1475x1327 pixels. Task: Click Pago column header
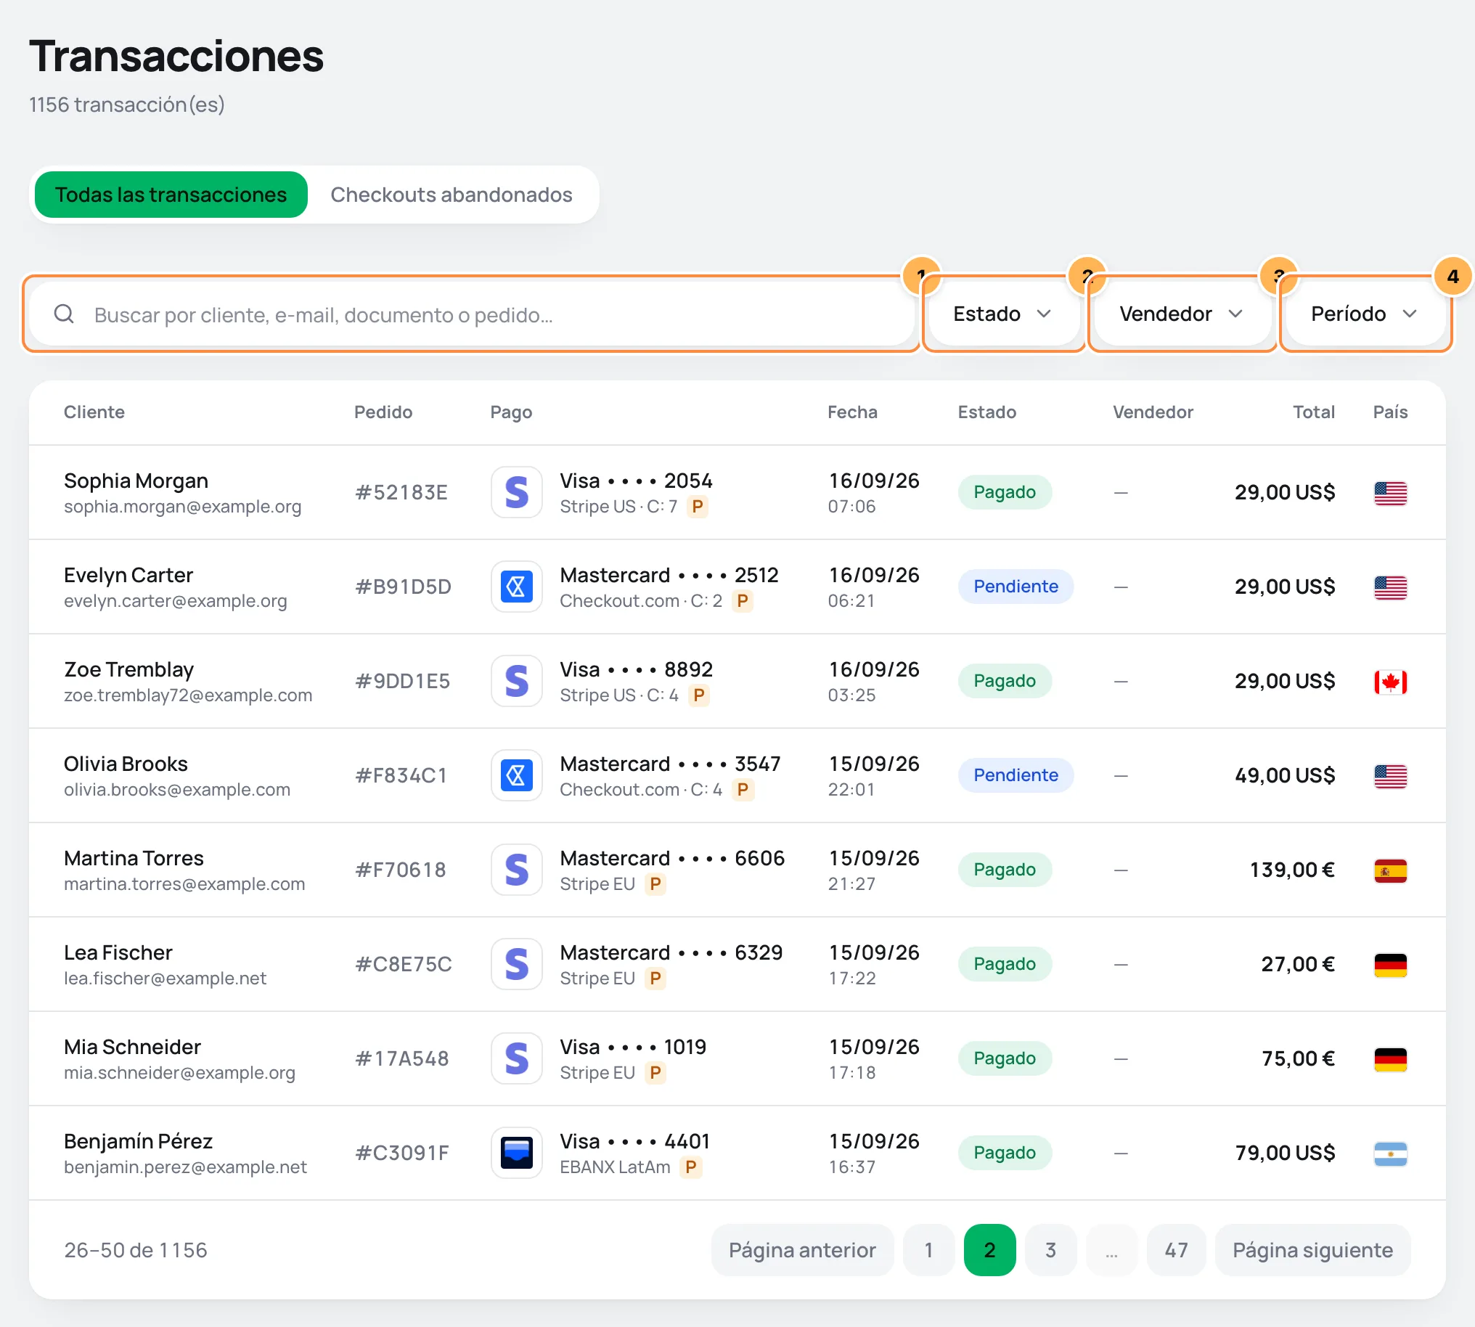[511, 412]
